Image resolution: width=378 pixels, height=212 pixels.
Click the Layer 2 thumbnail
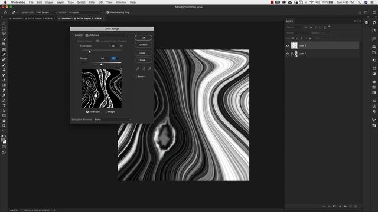(294, 45)
